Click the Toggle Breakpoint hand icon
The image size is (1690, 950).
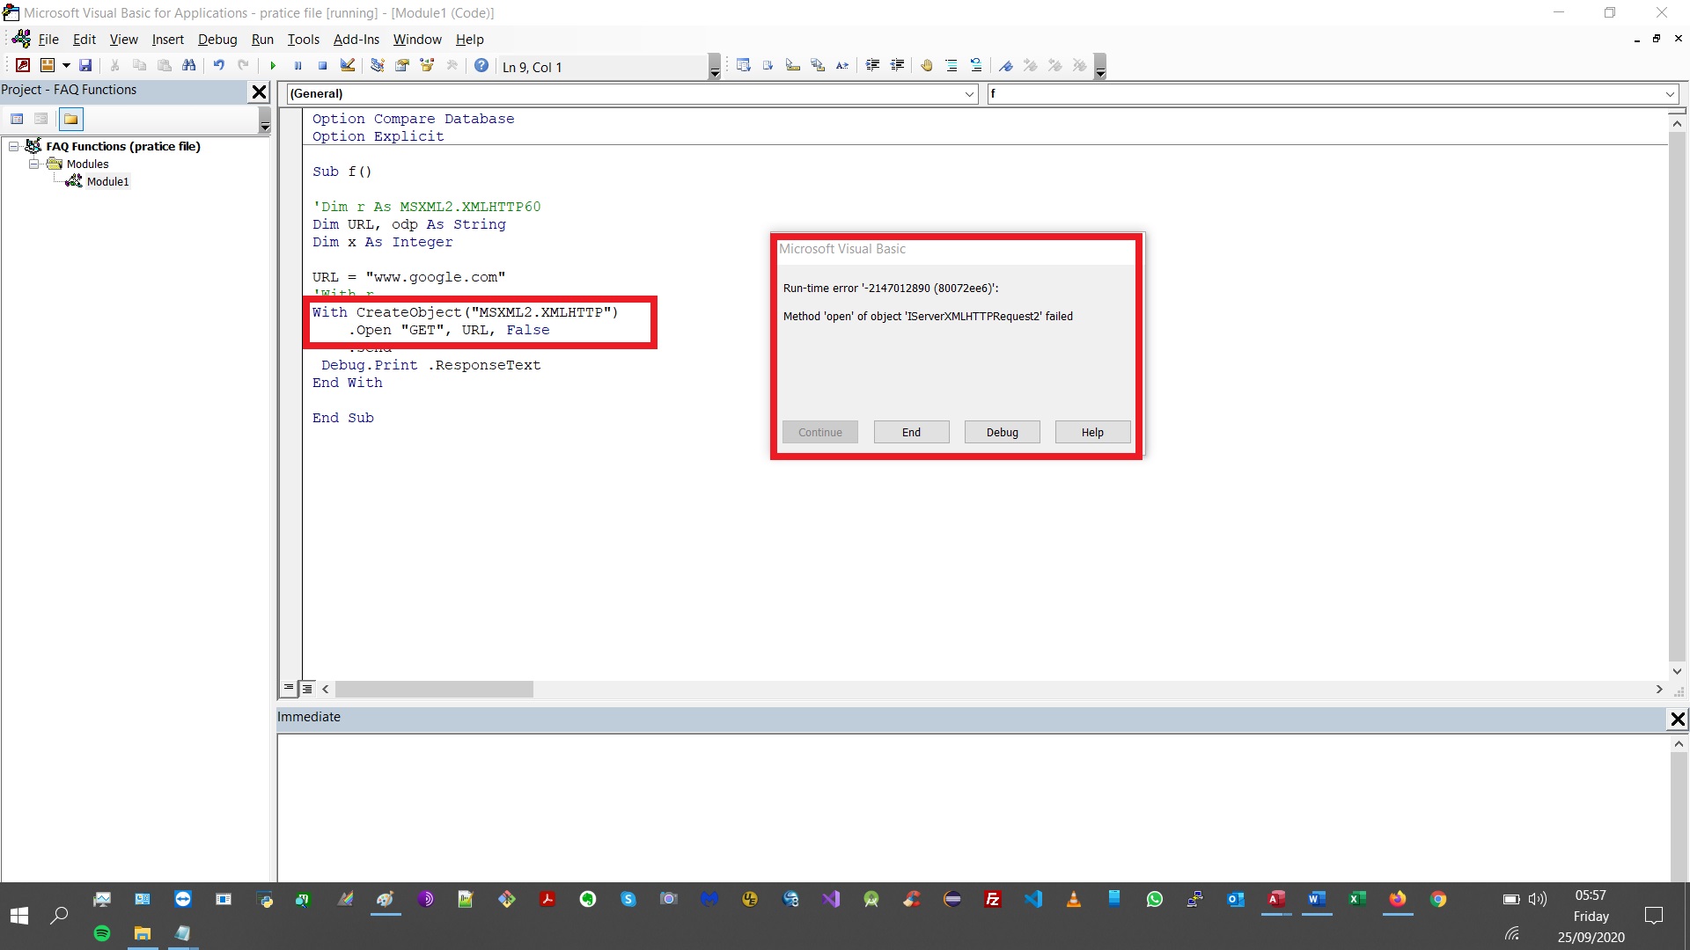(926, 66)
